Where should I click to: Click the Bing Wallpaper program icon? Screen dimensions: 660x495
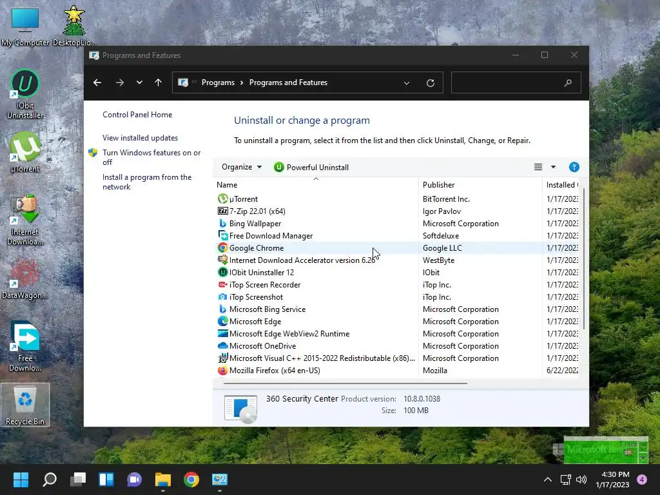click(222, 223)
